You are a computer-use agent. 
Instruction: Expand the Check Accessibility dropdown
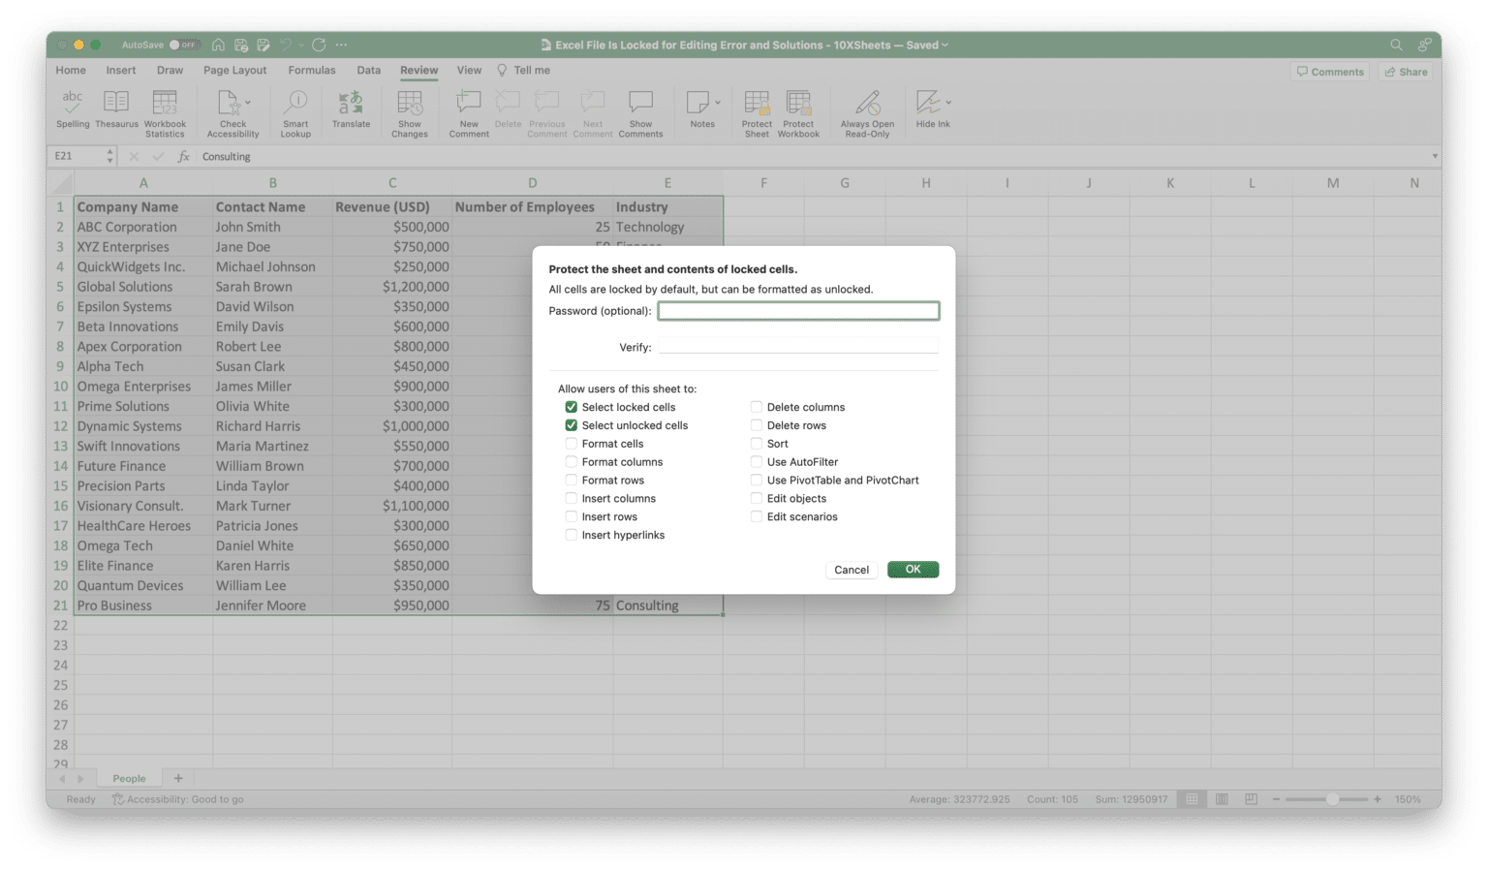[x=250, y=105]
